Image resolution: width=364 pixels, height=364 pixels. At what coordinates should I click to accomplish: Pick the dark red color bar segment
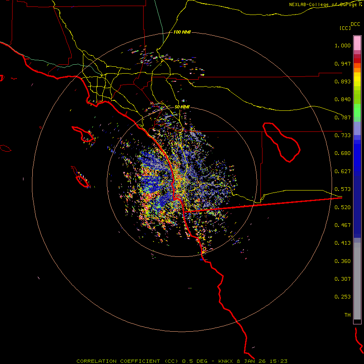coord(357,61)
